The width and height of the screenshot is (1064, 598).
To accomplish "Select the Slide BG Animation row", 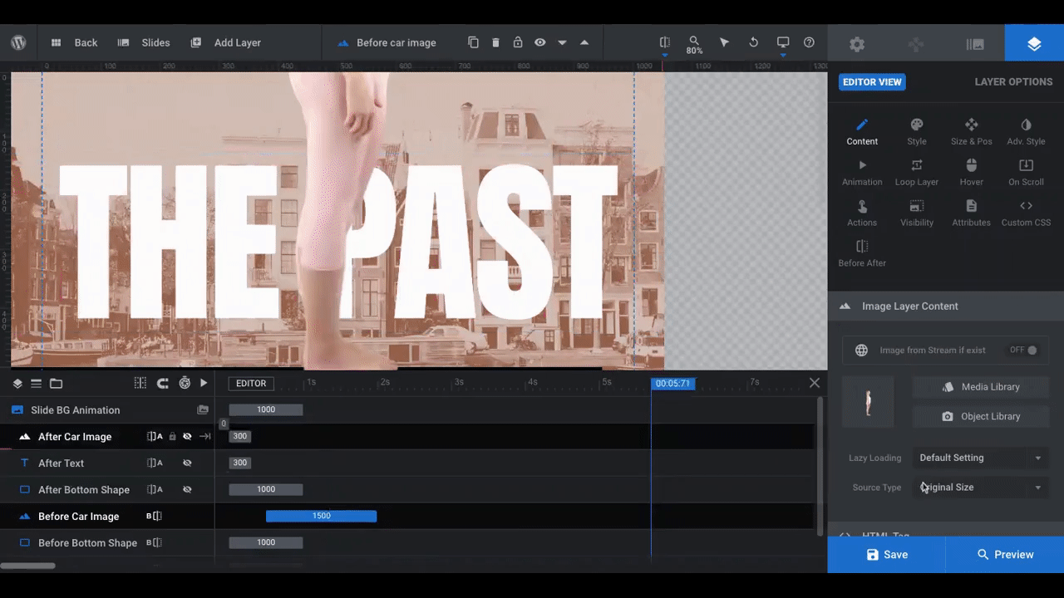I will (107, 410).
